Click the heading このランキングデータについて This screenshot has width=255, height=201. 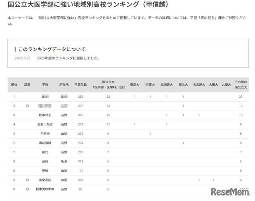pyautogui.click(x=52, y=49)
